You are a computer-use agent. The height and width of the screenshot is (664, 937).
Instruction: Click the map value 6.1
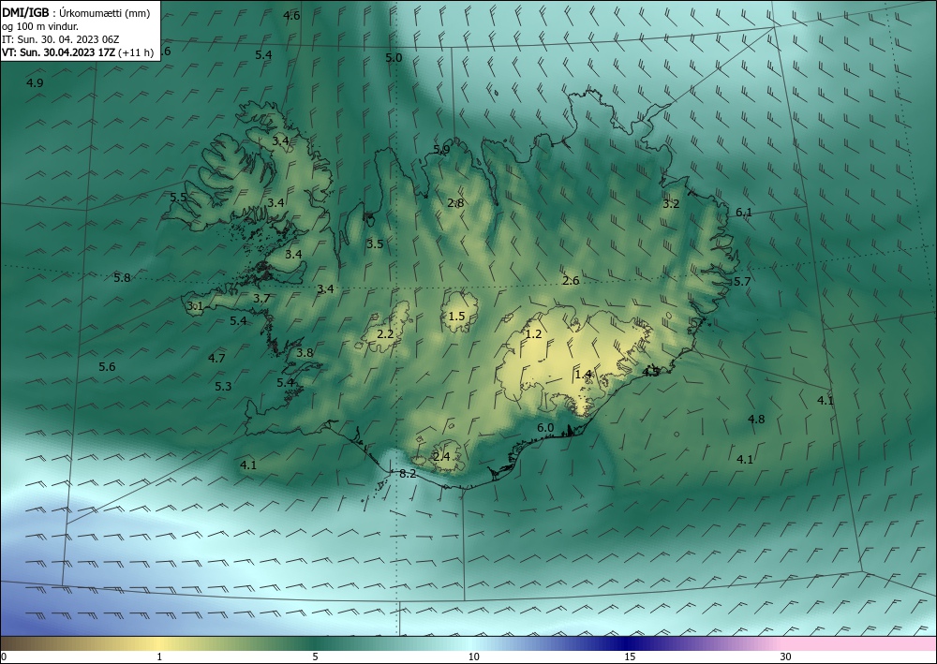coord(744,212)
